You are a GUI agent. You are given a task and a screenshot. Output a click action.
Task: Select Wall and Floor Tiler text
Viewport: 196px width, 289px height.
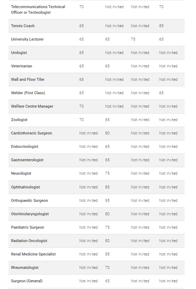(x=27, y=79)
